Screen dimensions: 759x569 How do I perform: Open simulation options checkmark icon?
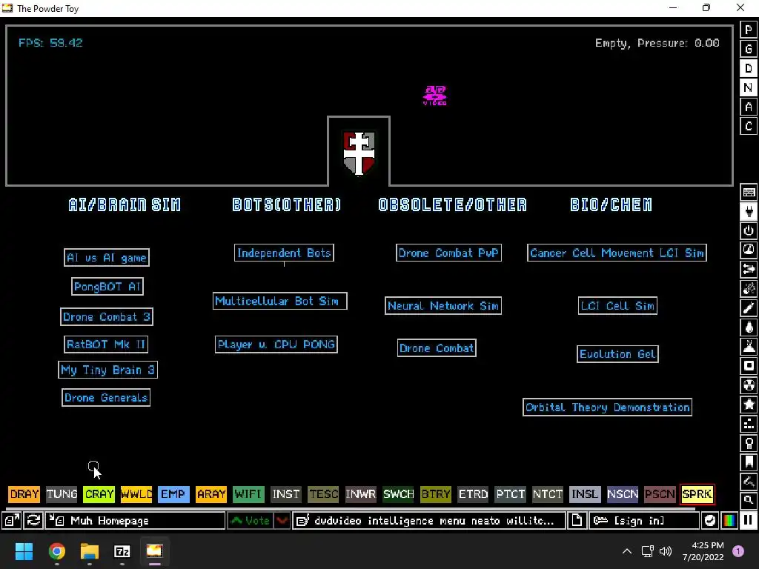pos(709,521)
